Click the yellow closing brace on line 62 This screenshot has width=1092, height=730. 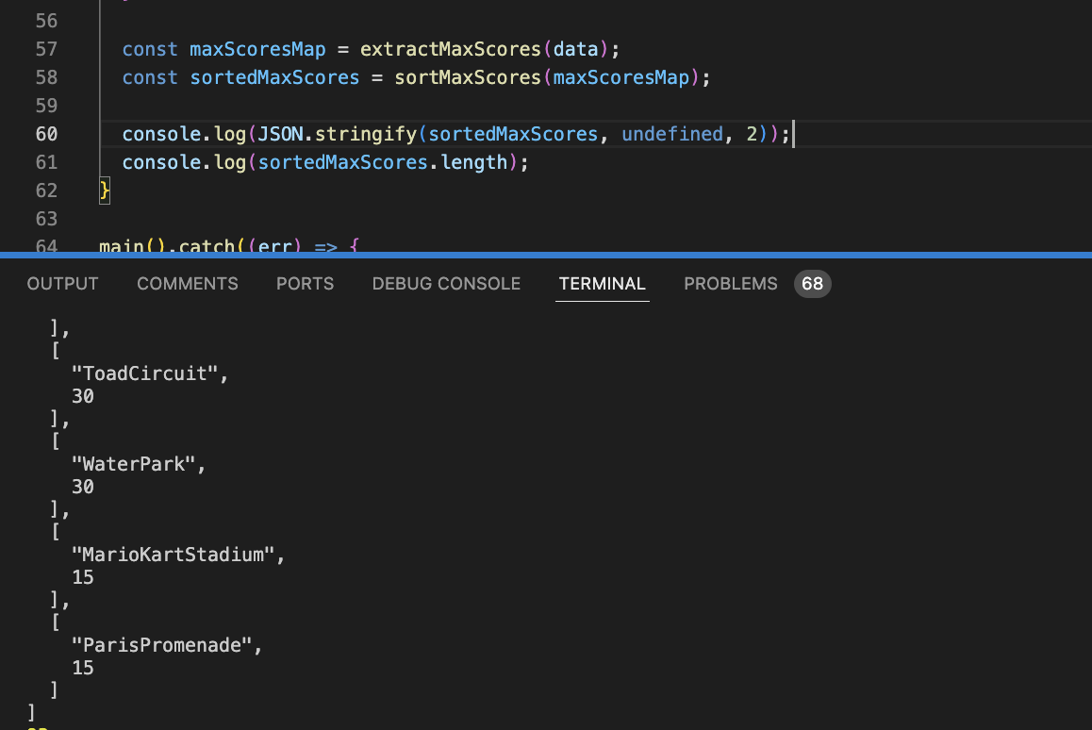click(105, 191)
